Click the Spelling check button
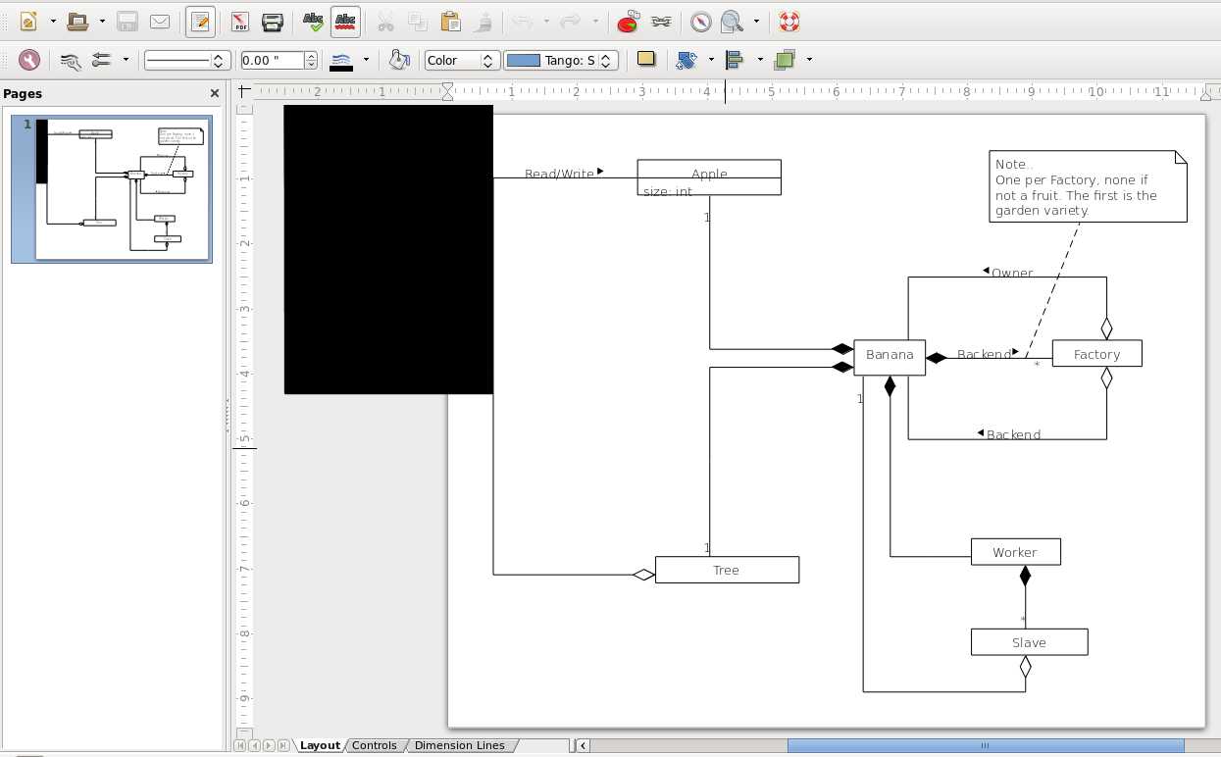The width and height of the screenshot is (1221, 757). point(313,22)
